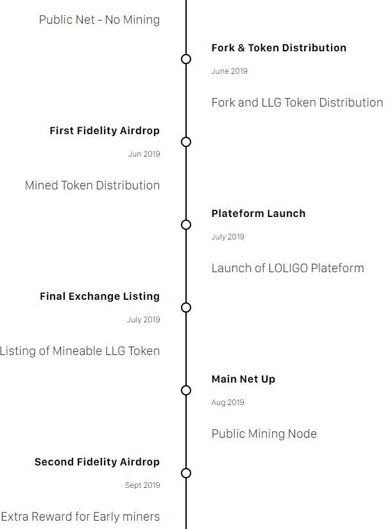
Task: Click the Public Net - No Mining text
Action: [99, 20]
